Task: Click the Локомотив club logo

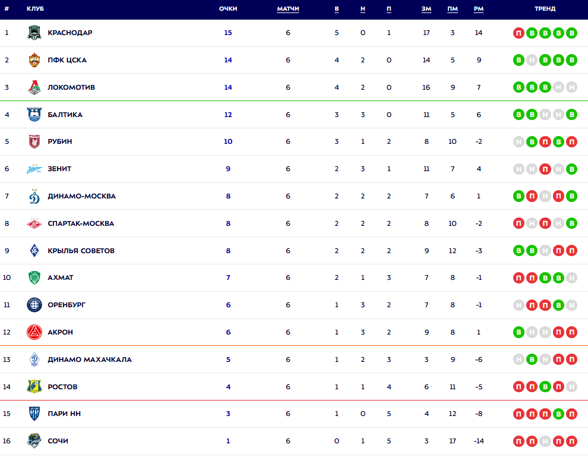Action: point(34,87)
